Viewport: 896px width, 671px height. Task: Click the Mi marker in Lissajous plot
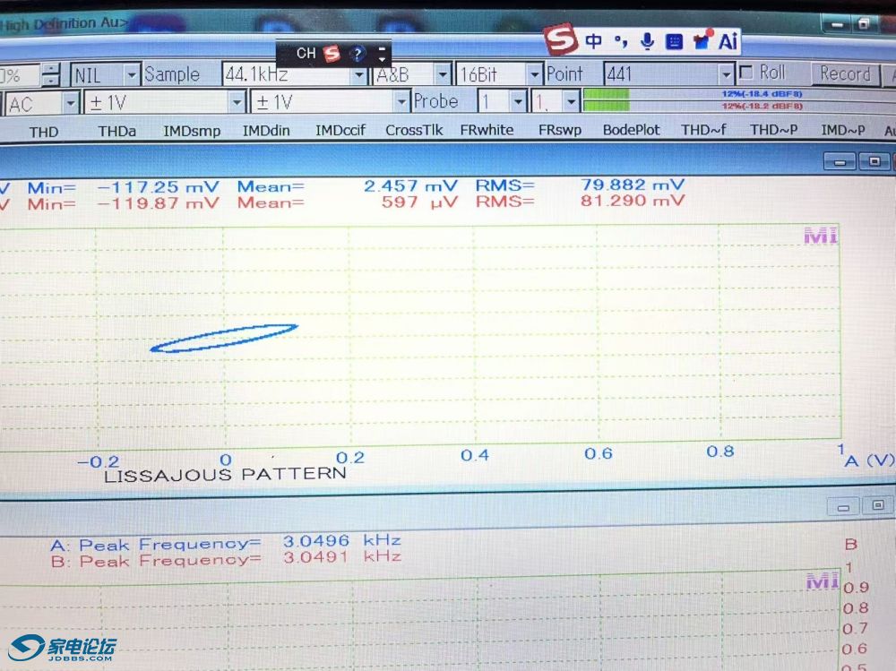pyautogui.click(x=821, y=236)
